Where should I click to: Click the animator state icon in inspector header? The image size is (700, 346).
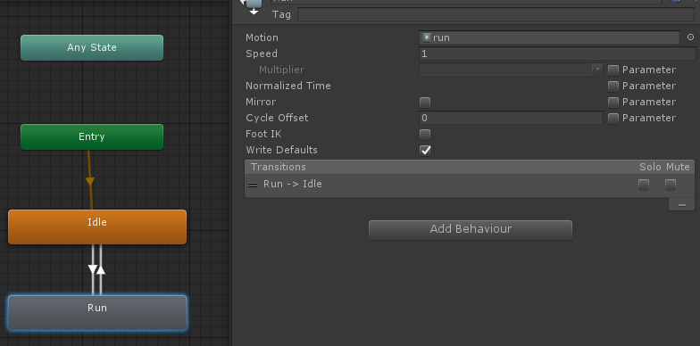click(252, 6)
